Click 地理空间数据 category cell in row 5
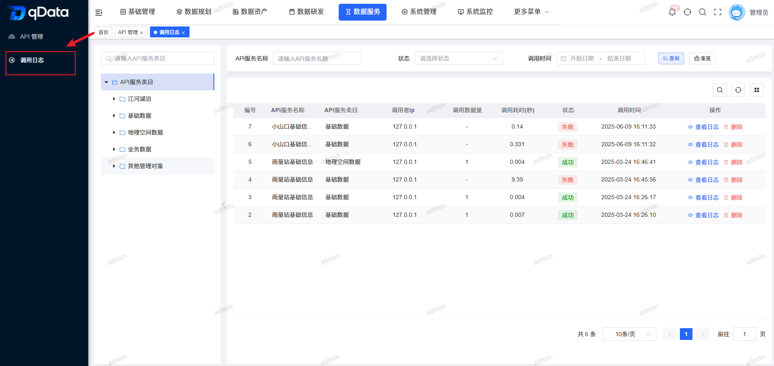Viewport: 774px width, 366px height. click(343, 162)
